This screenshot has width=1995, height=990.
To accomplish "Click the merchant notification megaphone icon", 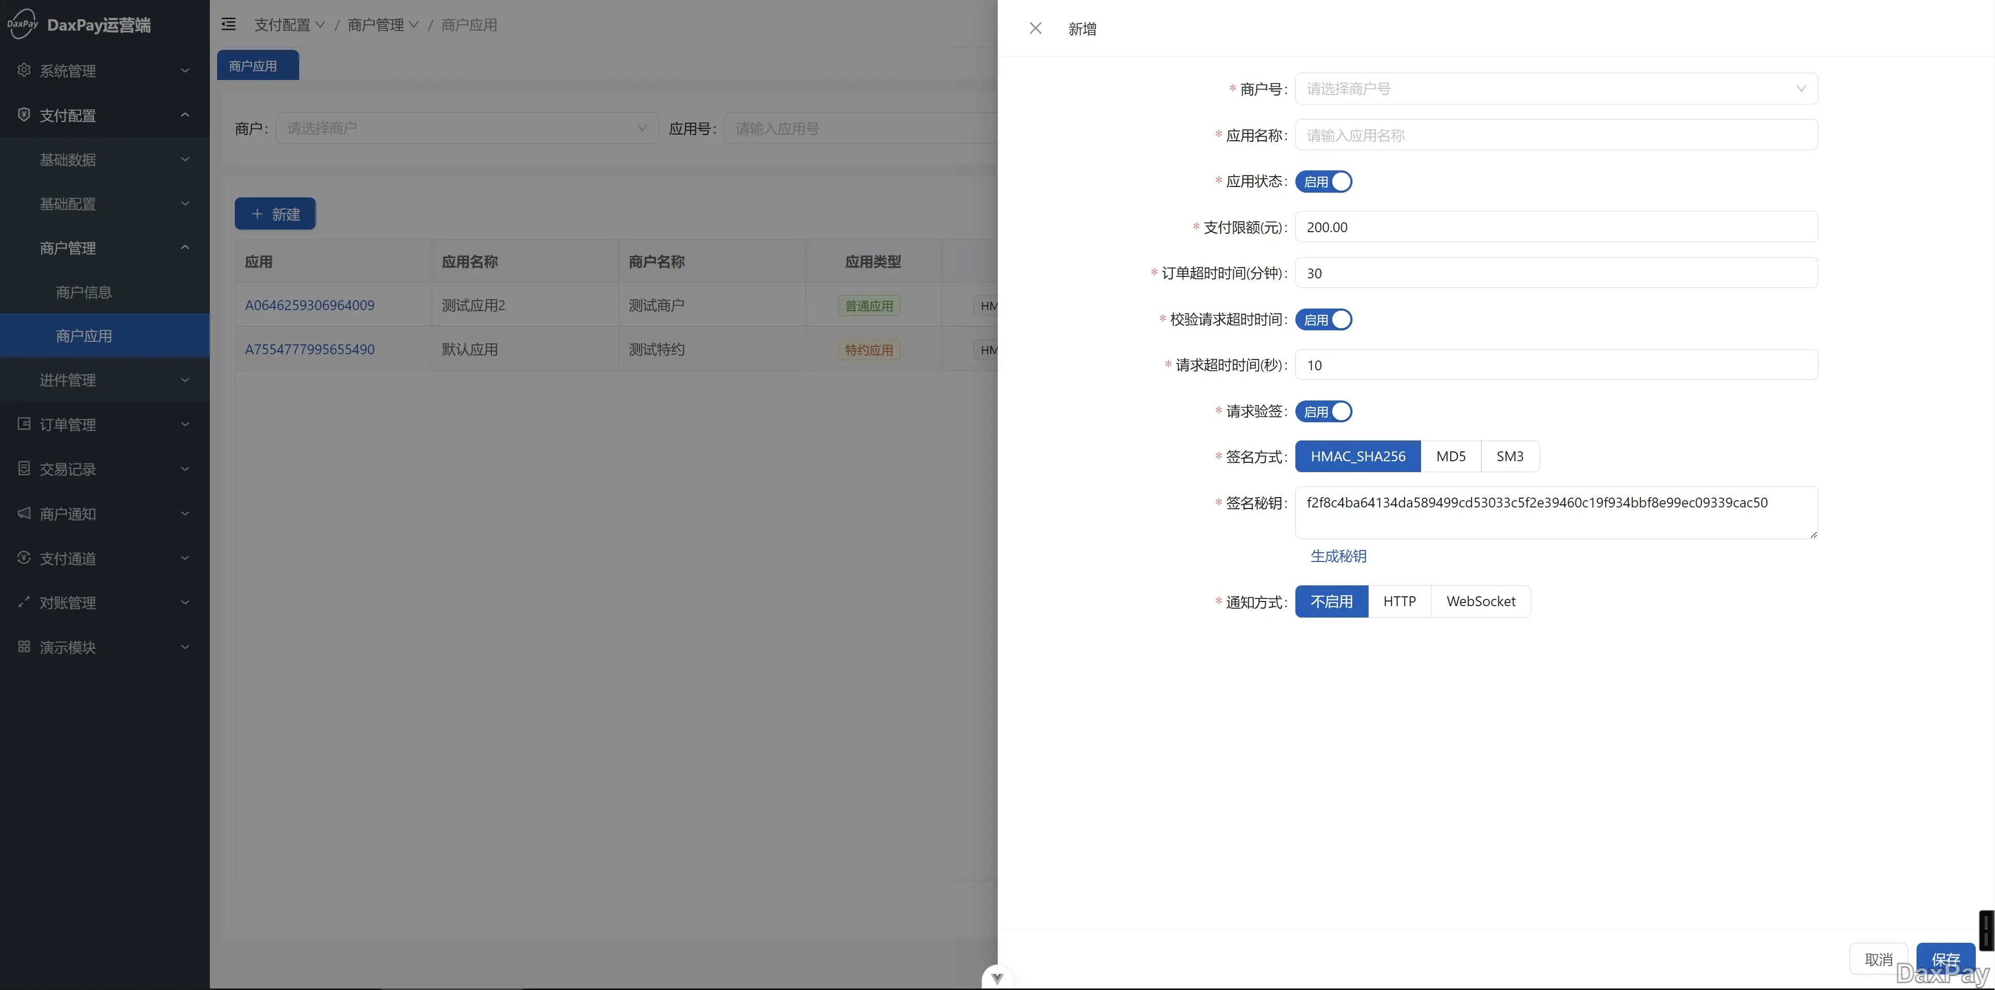I will click(24, 513).
